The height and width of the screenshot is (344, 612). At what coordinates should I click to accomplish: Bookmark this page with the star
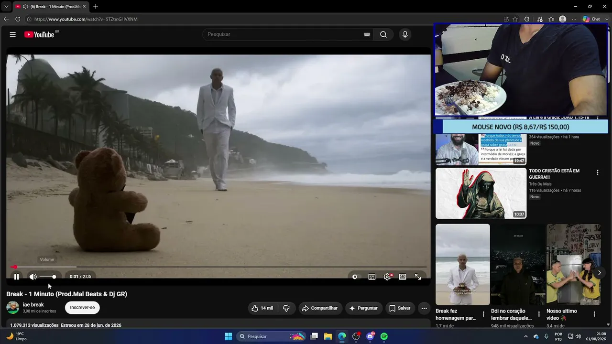point(515,19)
